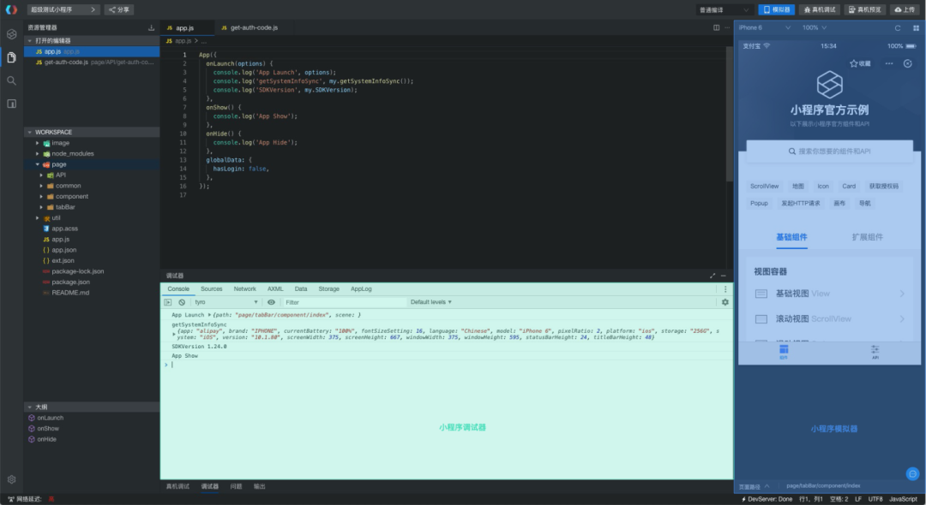This screenshot has width=926, height=505.
Task: Click the console Filter input
Action: (x=344, y=302)
